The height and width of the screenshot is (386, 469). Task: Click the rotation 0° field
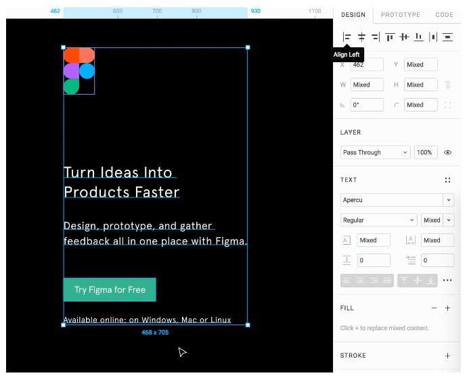click(367, 105)
